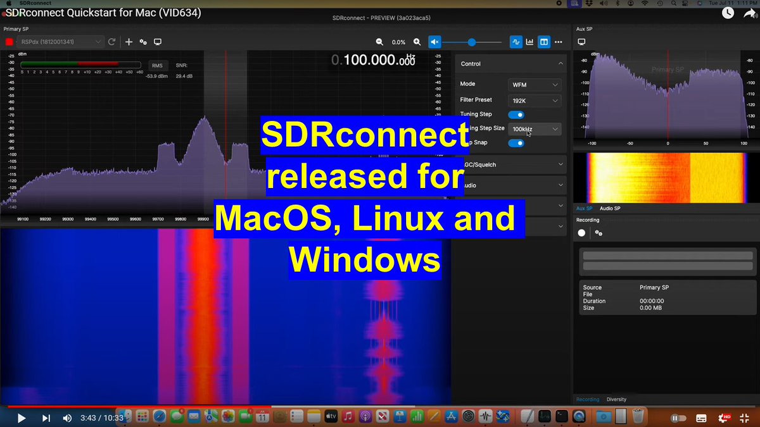Toggle the audio mute speaker button
The height and width of the screenshot is (427, 760).
(x=434, y=42)
